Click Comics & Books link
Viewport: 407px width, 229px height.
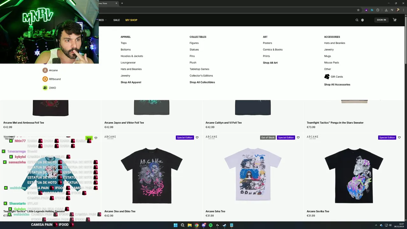point(273,50)
